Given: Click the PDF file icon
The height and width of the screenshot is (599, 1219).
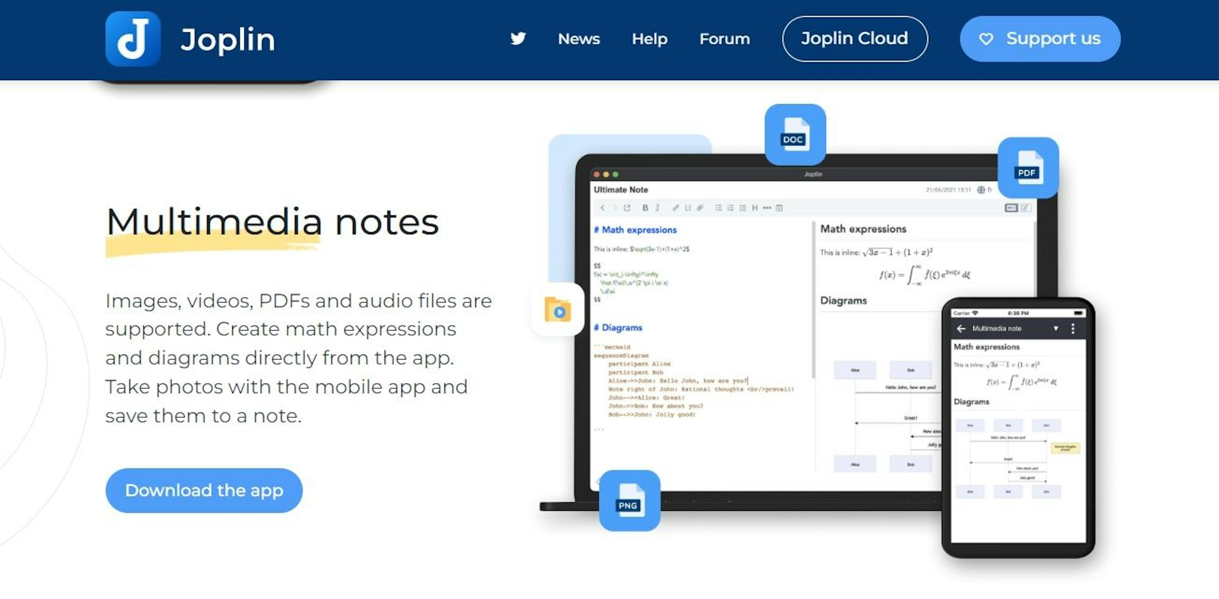Looking at the screenshot, I should pyautogui.click(x=1028, y=168).
